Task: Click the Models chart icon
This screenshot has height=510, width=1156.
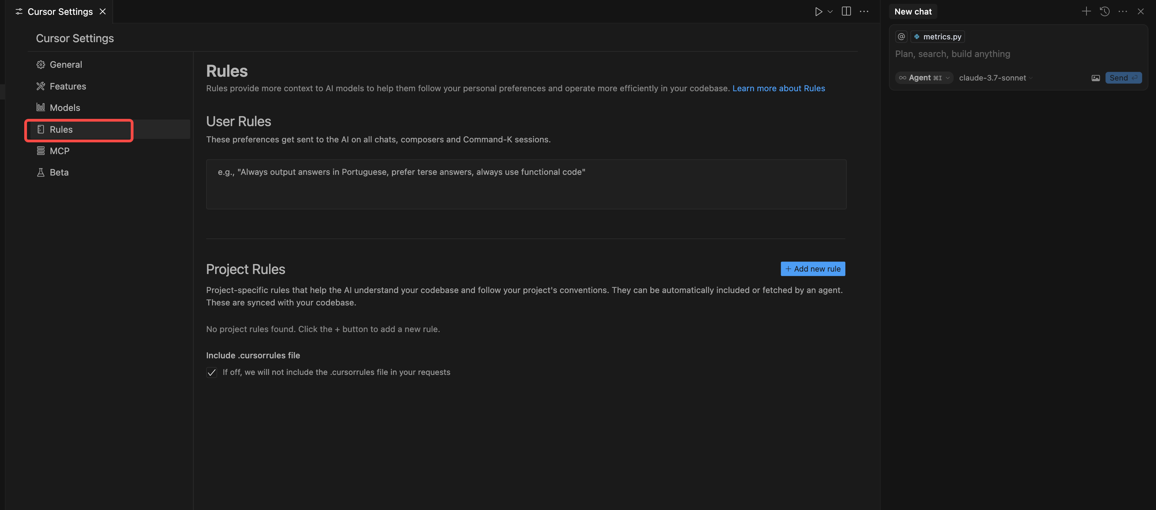Action: 41,107
